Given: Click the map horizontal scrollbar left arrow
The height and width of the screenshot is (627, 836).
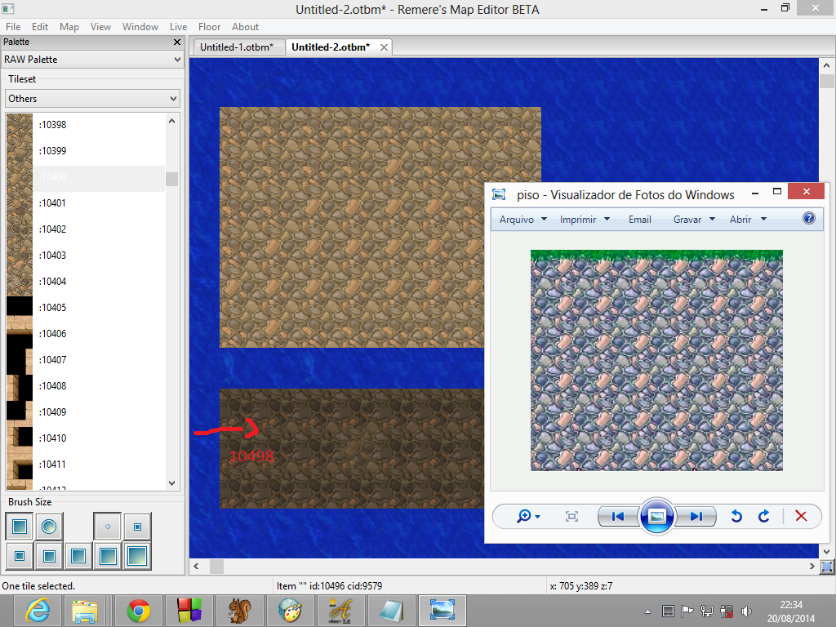Looking at the screenshot, I should tap(196, 567).
